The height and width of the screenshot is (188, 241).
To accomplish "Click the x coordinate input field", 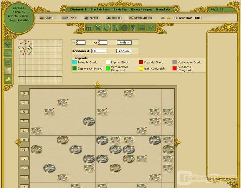I will coord(81,42).
